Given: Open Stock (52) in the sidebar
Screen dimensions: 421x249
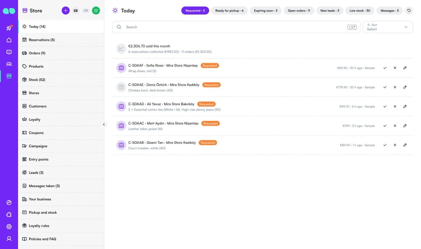Looking at the screenshot, I should 61,79.
